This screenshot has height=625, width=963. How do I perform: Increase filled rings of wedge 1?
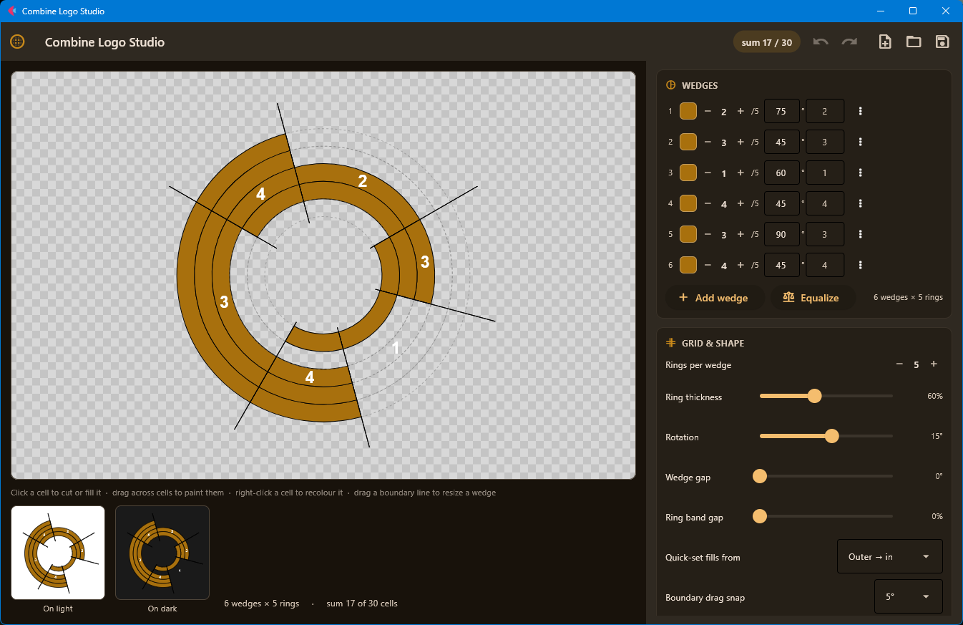(x=740, y=111)
